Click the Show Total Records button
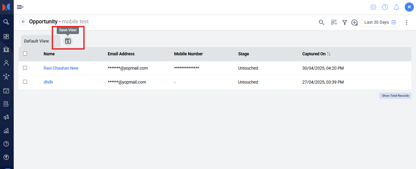 coord(395,95)
